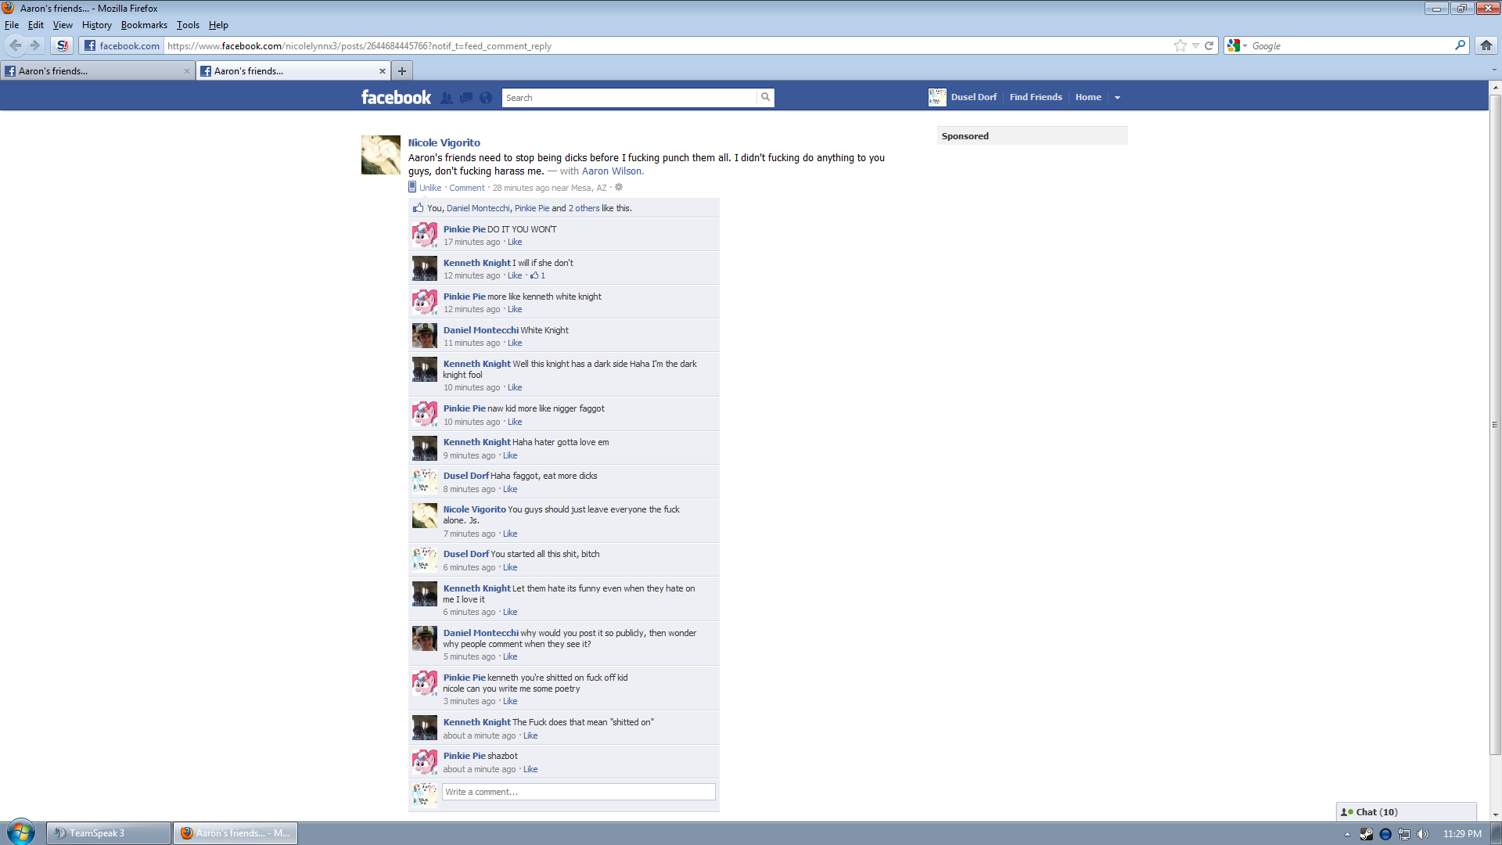Image resolution: width=1502 pixels, height=845 pixels.
Task: Open the Bookmarks menu
Action: click(x=144, y=25)
